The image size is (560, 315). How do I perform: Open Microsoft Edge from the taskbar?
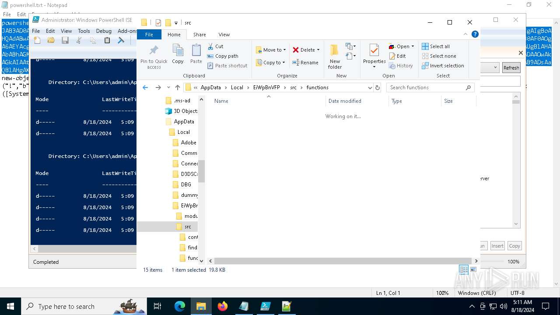(x=180, y=306)
